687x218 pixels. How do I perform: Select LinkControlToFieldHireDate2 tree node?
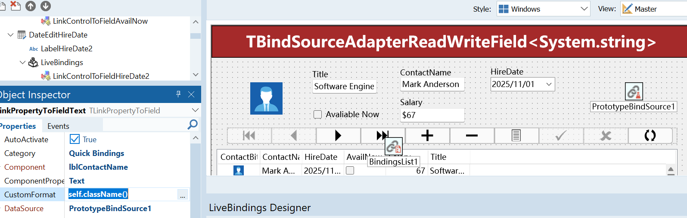tap(101, 76)
